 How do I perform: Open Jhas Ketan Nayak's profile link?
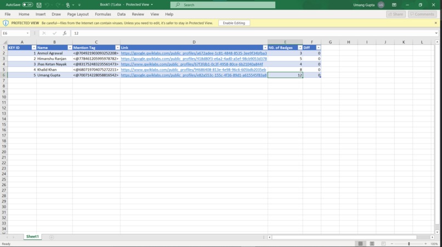[192, 64]
